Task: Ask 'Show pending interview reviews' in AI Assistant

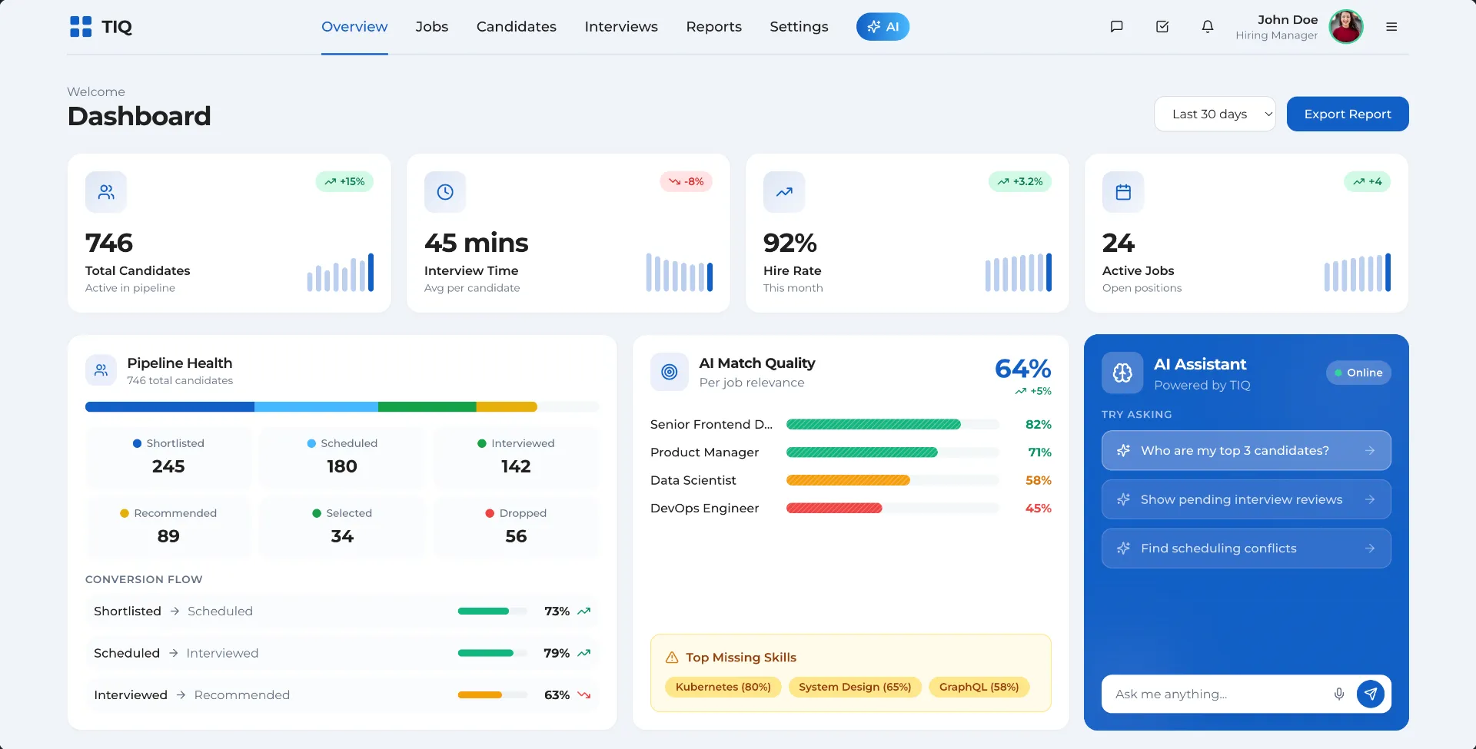Action: pos(1245,499)
